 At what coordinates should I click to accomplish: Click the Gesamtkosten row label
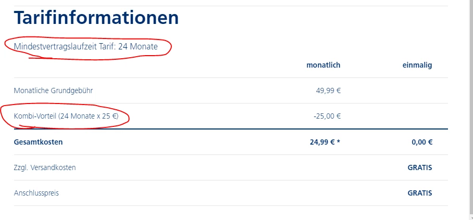point(38,142)
